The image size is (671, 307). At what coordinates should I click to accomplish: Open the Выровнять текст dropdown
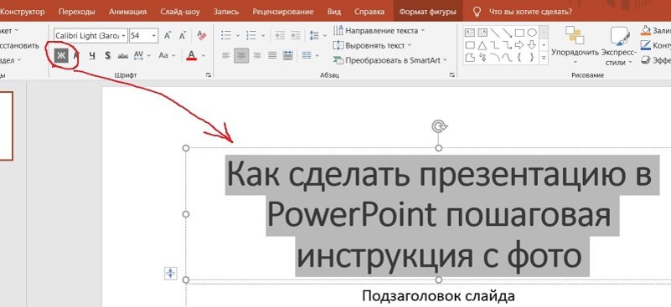[372, 45]
